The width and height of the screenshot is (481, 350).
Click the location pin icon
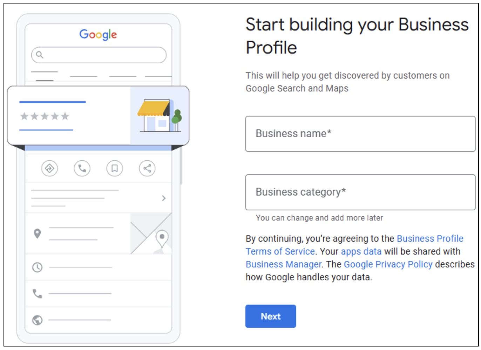point(37,233)
